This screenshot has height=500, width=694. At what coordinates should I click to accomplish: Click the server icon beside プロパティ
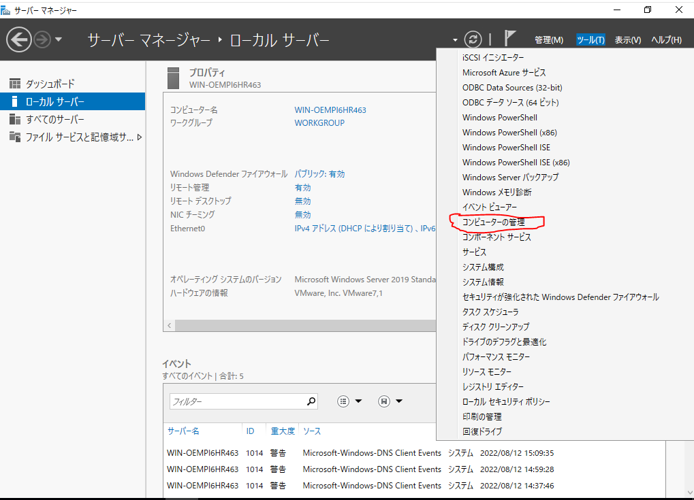coord(174,78)
